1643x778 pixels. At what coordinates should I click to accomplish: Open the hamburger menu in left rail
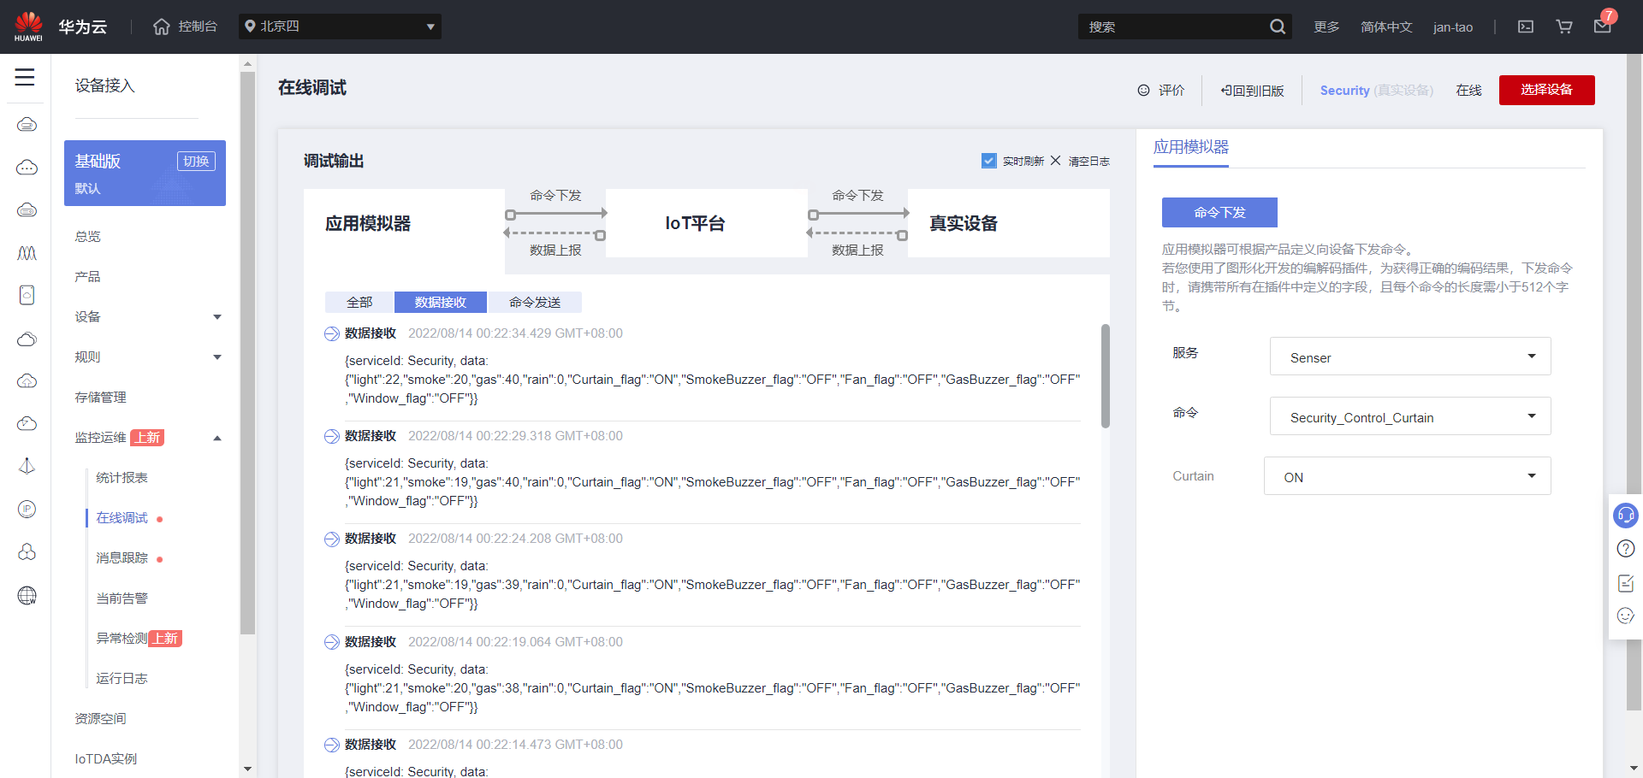pos(25,77)
